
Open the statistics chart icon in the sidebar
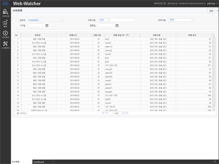coord(5,24)
